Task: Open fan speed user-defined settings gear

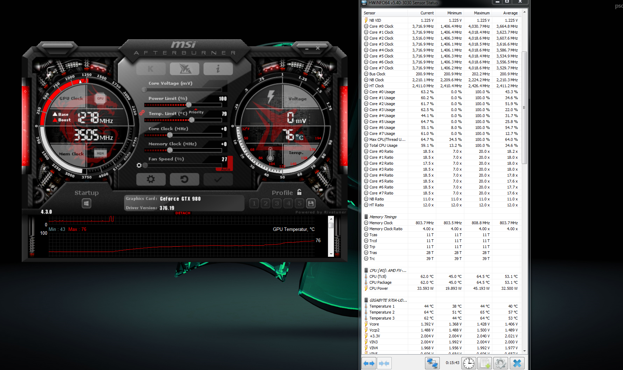Action: point(139,165)
